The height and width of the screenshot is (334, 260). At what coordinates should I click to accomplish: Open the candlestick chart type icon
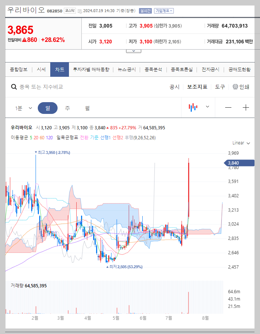[x=193, y=107]
